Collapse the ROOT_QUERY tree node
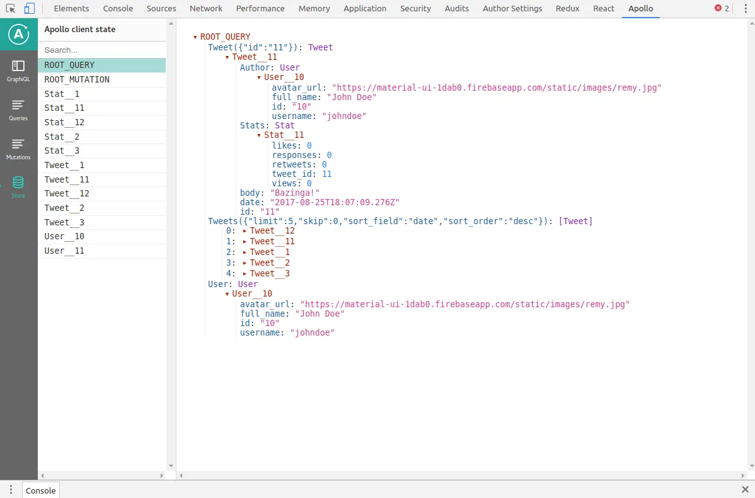 pos(195,37)
